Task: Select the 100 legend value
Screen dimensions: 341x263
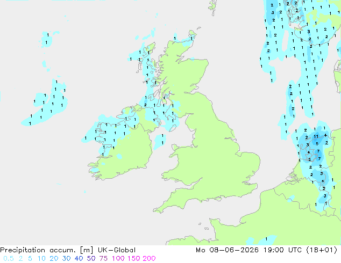Action: (x=118, y=259)
